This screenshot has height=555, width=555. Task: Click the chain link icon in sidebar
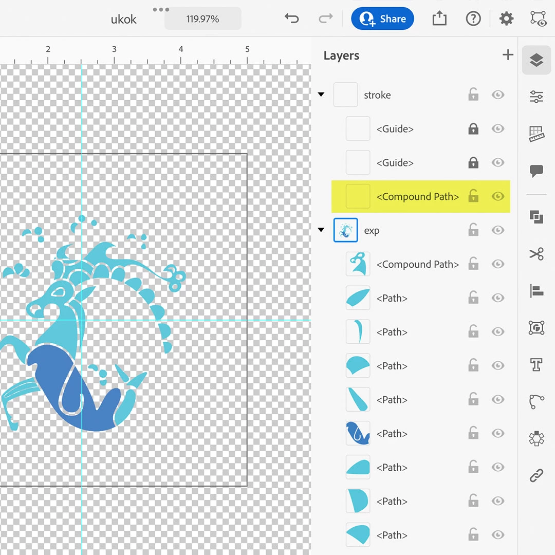[536, 475]
